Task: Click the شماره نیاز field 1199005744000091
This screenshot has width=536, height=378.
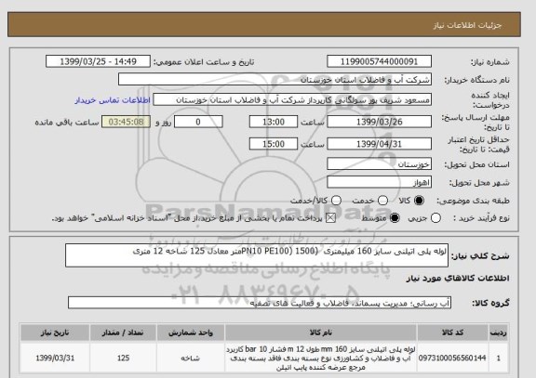Action: tap(379, 61)
